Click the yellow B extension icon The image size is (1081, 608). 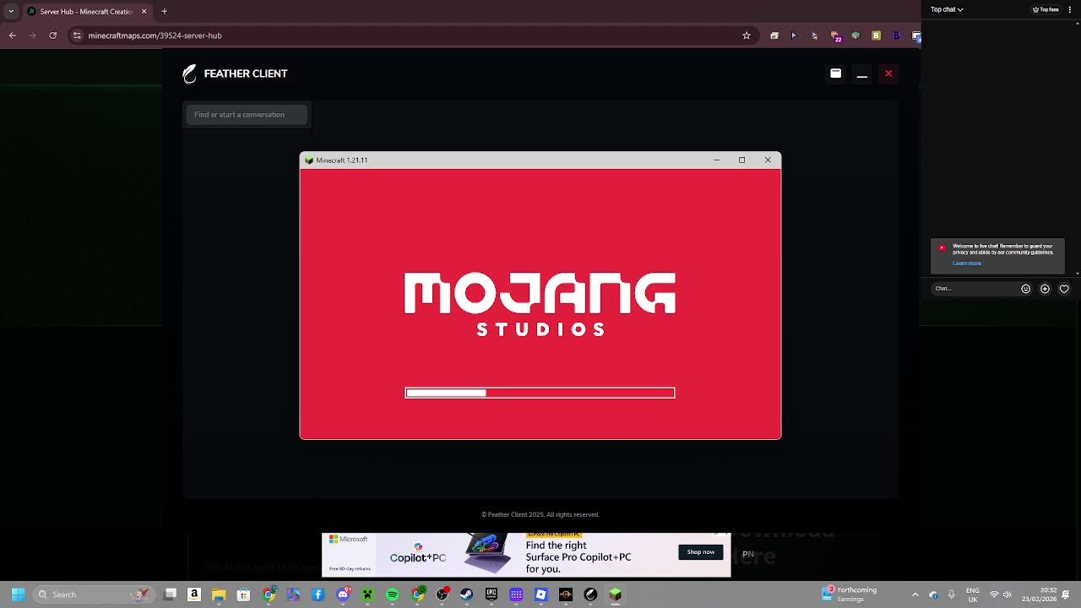tap(876, 35)
